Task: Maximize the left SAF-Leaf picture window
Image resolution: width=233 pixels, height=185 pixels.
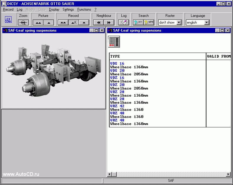Action: point(97,30)
